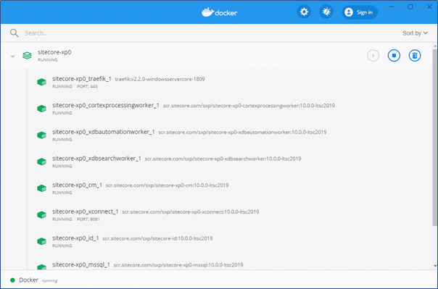438x289 pixels.
Task: Open the Sort by dropdown
Action: pyautogui.click(x=415, y=33)
